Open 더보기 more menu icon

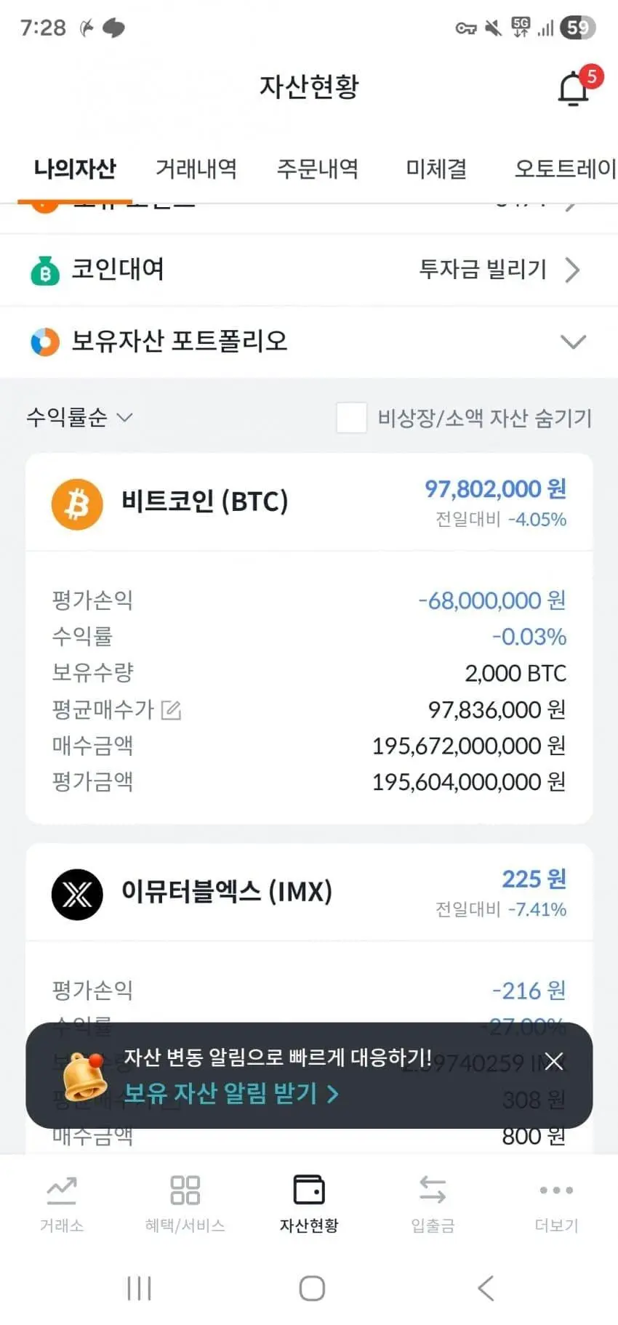coord(556,1191)
